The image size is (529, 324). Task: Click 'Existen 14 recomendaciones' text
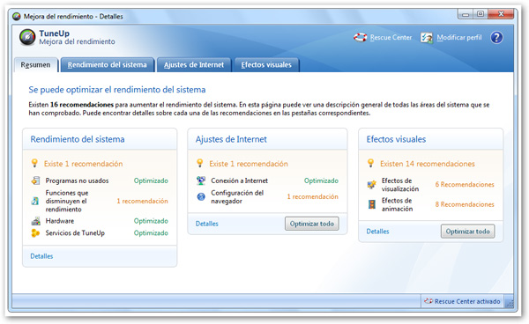(x=428, y=164)
